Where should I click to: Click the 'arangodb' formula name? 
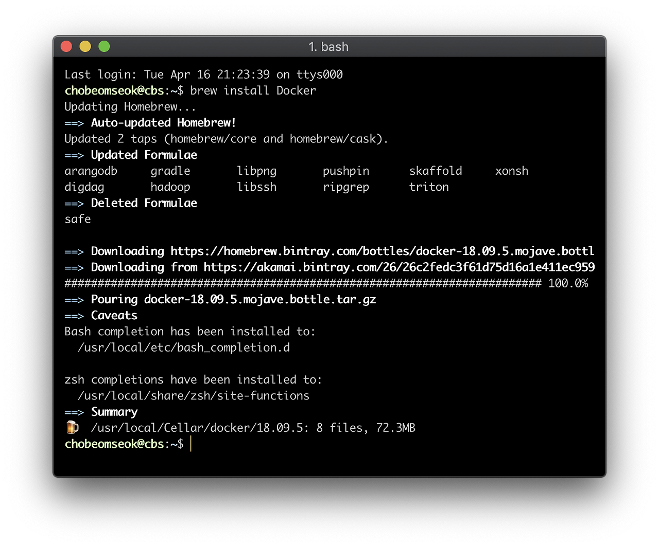click(91, 171)
